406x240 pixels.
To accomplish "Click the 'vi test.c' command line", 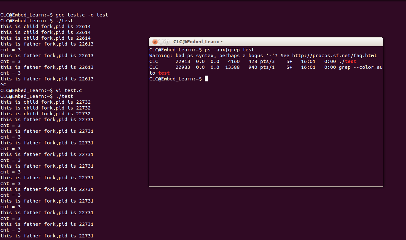I will tap(69, 90).
